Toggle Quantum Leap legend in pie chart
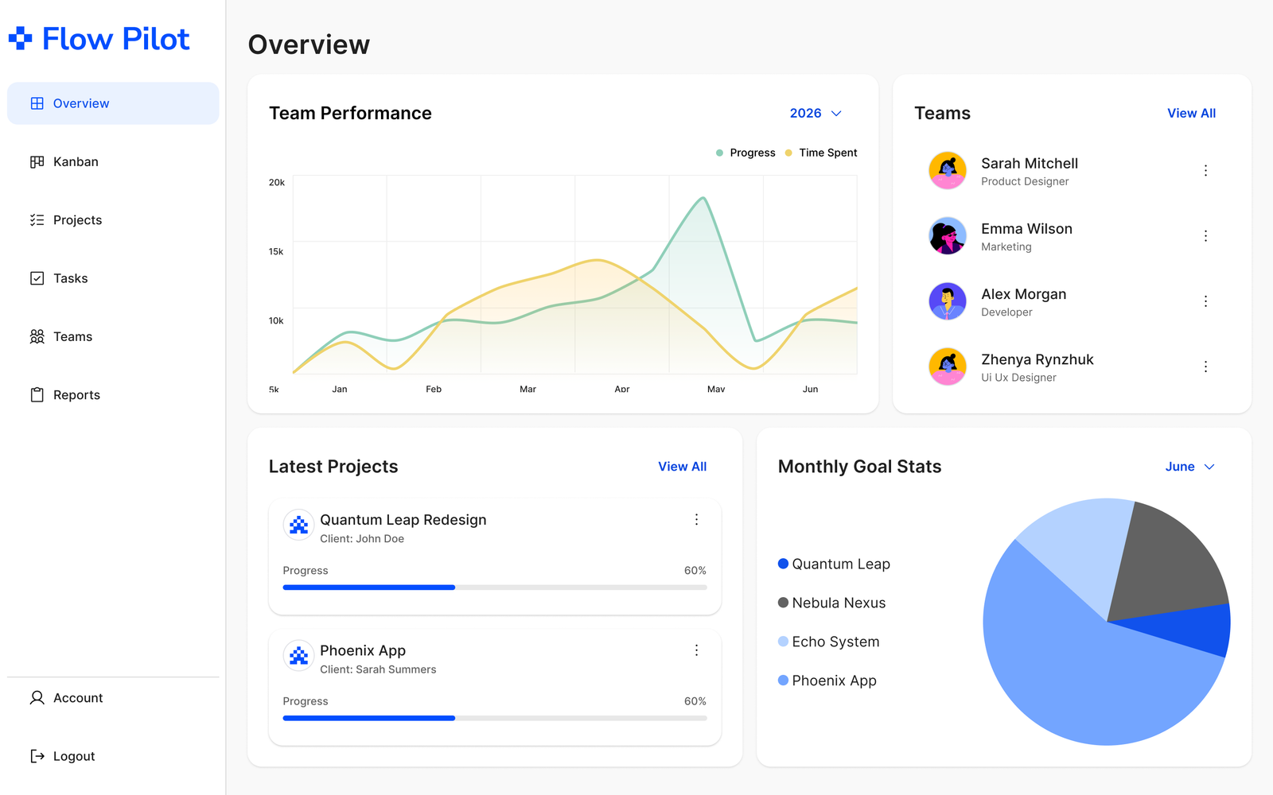Viewport: 1273px width, 795px height. (x=834, y=564)
